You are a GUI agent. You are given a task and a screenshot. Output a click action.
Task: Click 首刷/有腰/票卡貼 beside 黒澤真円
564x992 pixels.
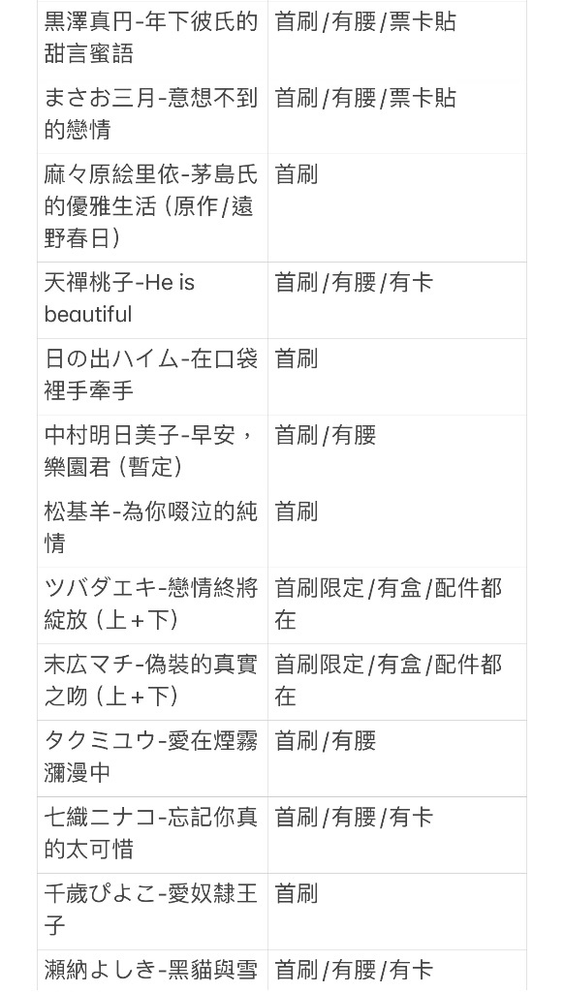[x=365, y=21]
